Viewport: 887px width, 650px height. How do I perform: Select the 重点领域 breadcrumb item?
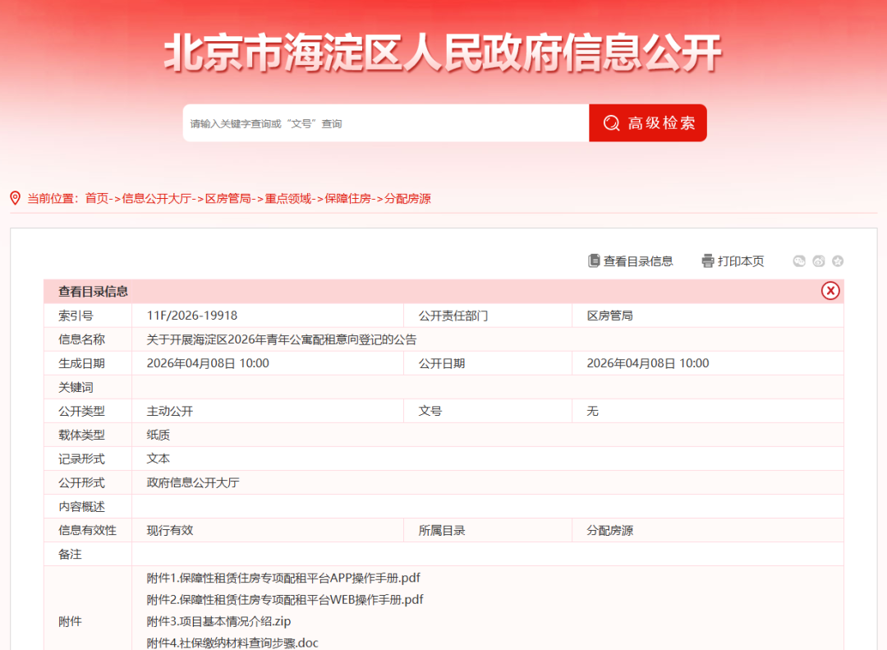click(287, 198)
